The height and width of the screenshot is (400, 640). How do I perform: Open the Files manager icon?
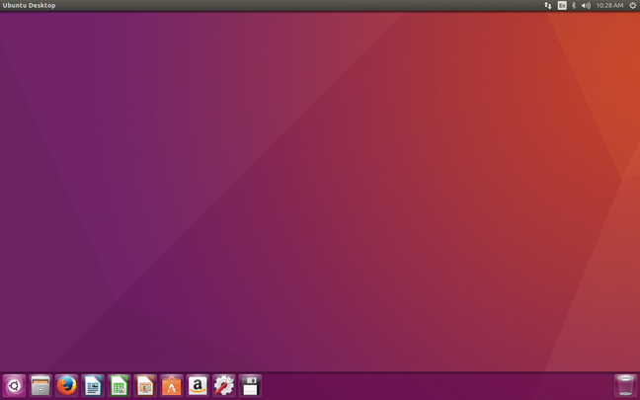[x=40, y=385]
